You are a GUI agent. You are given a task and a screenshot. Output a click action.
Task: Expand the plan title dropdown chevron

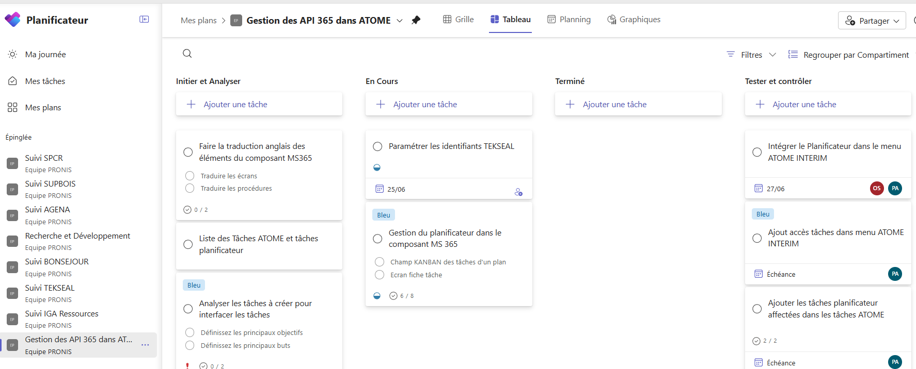pyautogui.click(x=400, y=21)
